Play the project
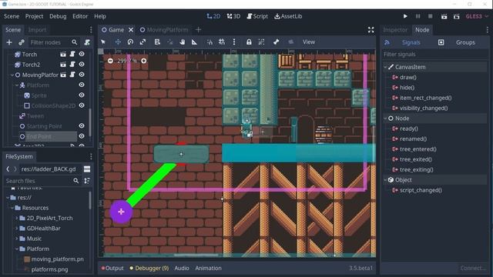Screen dimensions: 493x277 pos(405,16)
